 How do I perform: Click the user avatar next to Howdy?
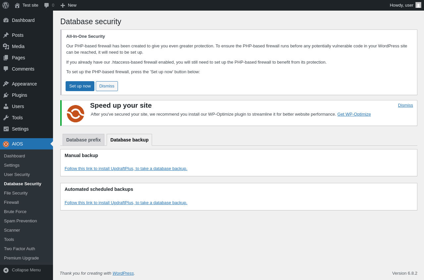pos(418,5)
